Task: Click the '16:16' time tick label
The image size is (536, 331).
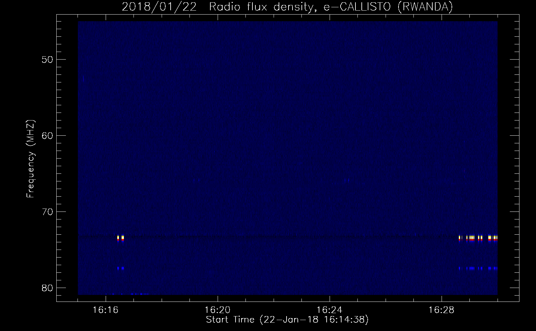Action: (106, 310)
